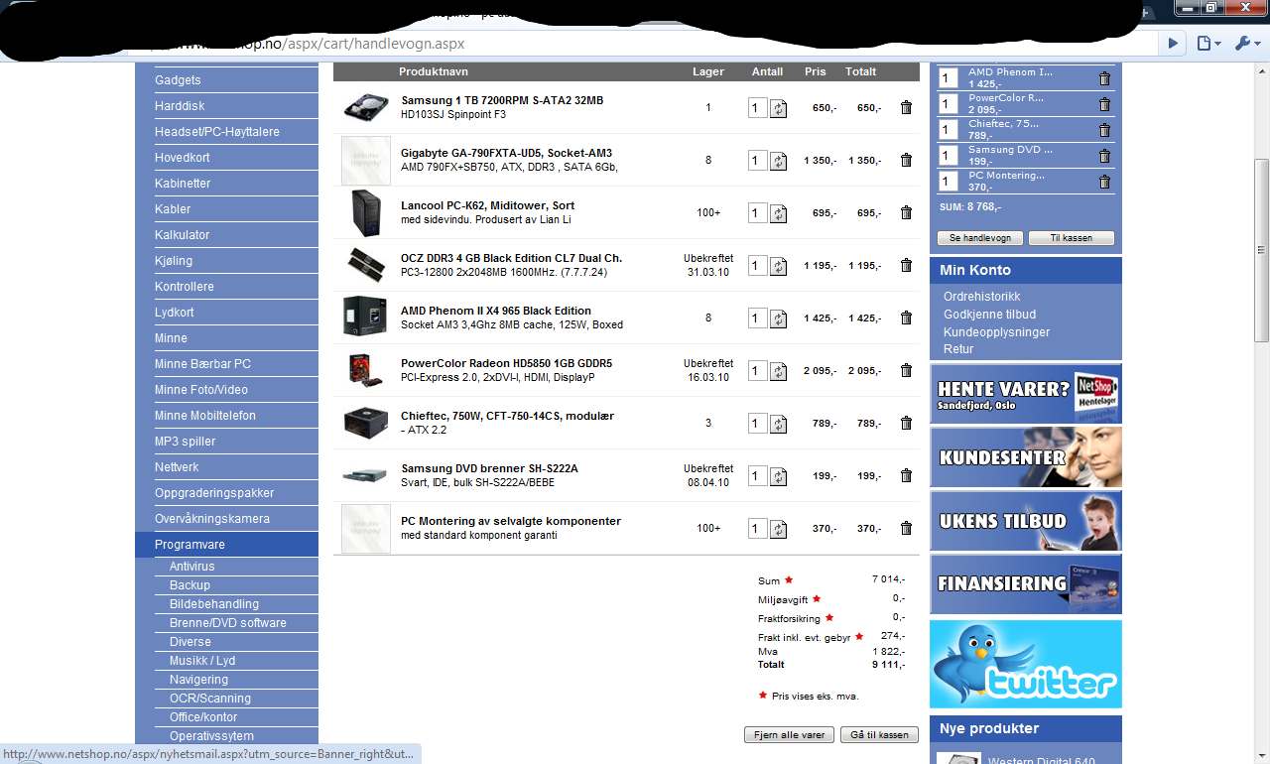Remove OCZ DDR3 4 GB memory via trash icon
The height and width of the screenshot is (764, 1270).
click(906, 265)
